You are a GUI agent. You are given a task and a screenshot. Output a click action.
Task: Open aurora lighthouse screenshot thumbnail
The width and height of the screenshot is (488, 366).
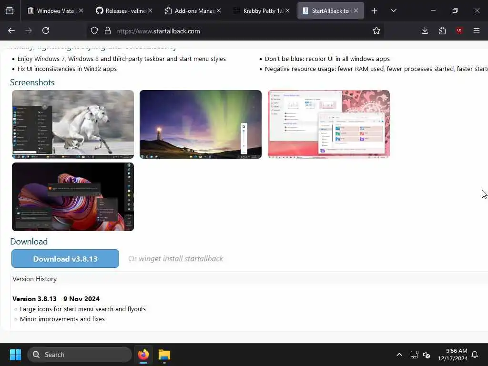[x=201, y=124]
